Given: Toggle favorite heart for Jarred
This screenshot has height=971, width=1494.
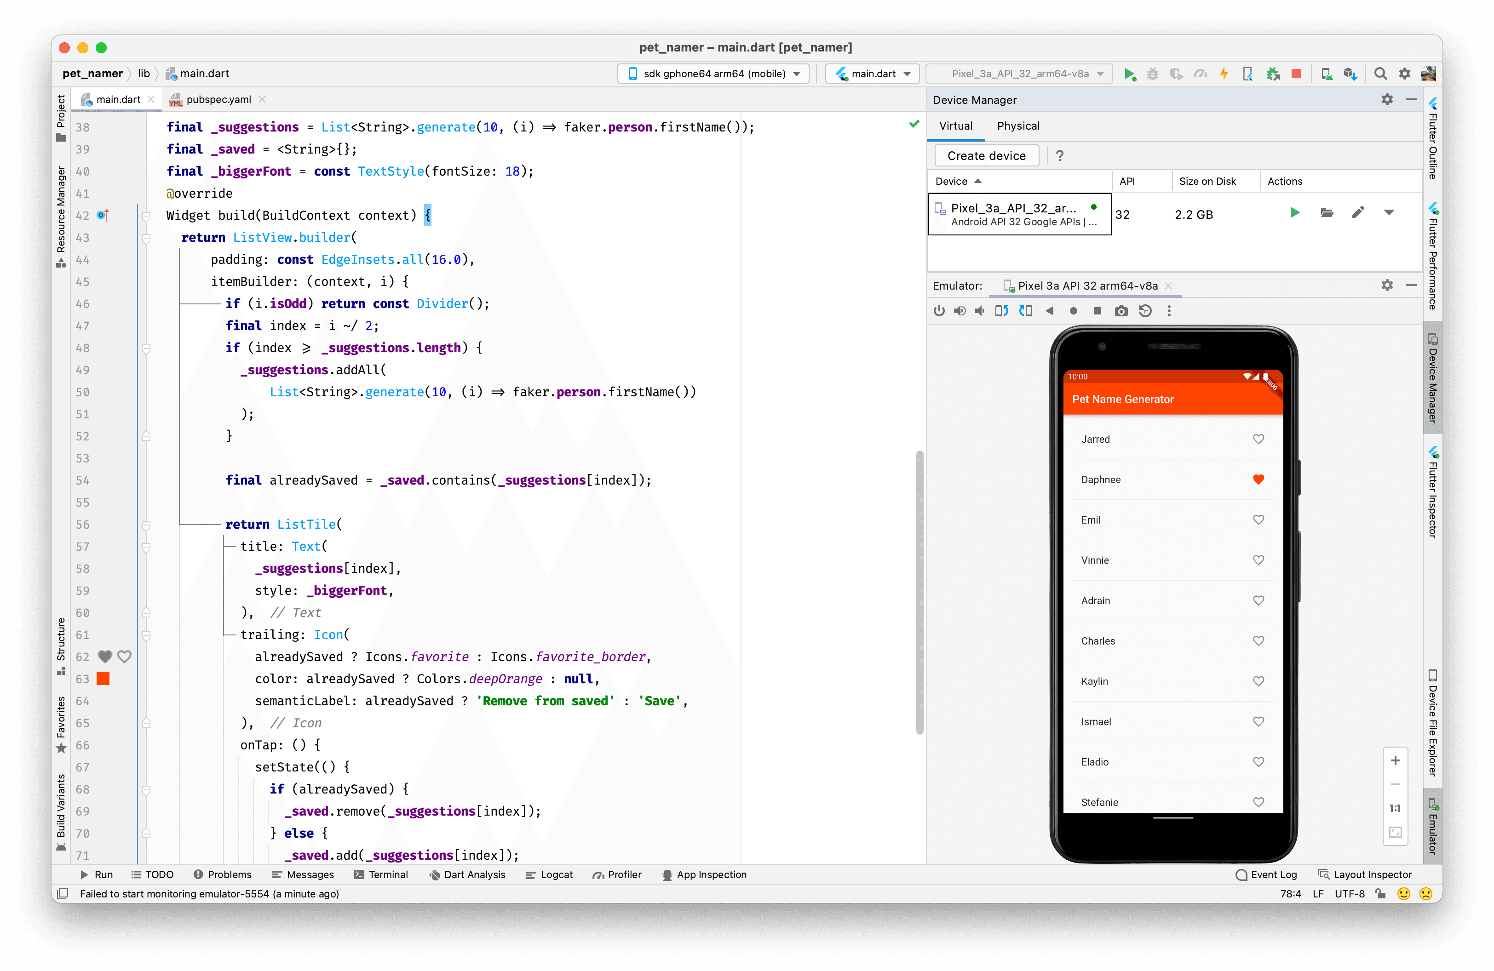Looking at the screenshot, I should pyautogui.click(x=1258, y=439).
